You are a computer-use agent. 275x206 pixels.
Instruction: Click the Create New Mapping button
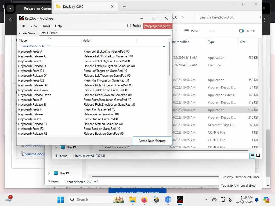[152, 141]
